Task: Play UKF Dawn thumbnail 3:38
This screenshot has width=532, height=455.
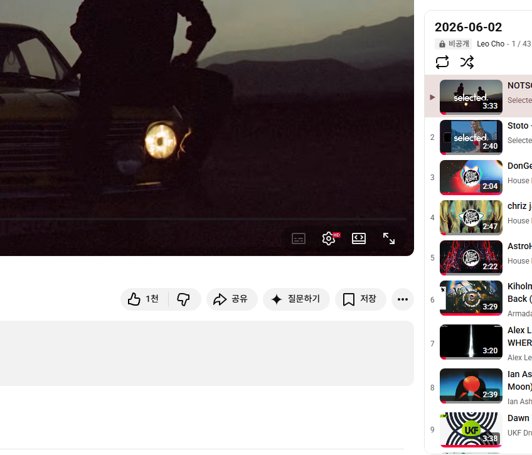Action: tap(471, 429)
